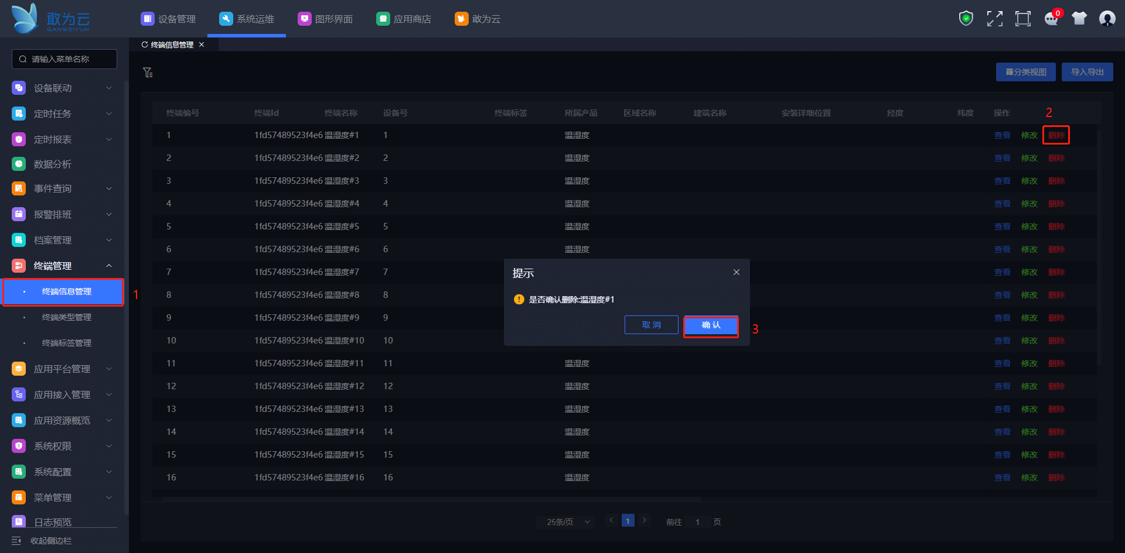The image size is (1125, 553).
Task: Open the message notifications chat icon
Action: (1051, 19)
